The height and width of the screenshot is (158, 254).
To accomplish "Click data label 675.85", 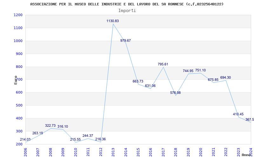I will 213,80.
